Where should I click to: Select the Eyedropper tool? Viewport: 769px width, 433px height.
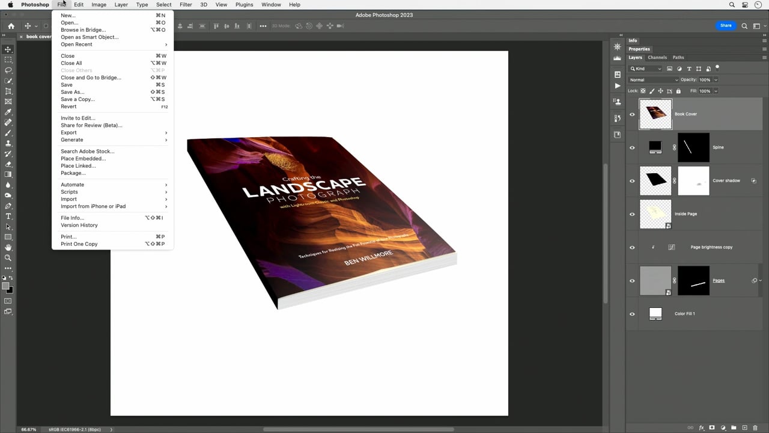(x=8, y=112)
